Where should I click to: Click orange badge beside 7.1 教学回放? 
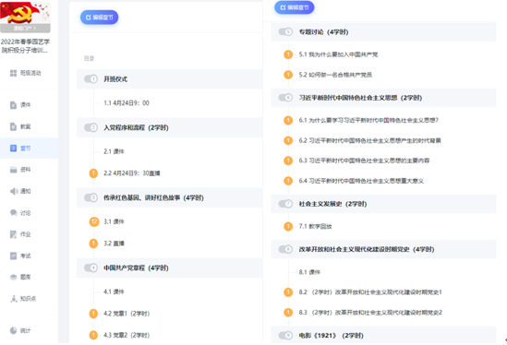288,226
